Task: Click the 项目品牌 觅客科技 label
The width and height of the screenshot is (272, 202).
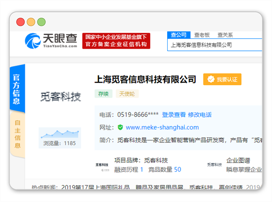Action: pos(141,160)
